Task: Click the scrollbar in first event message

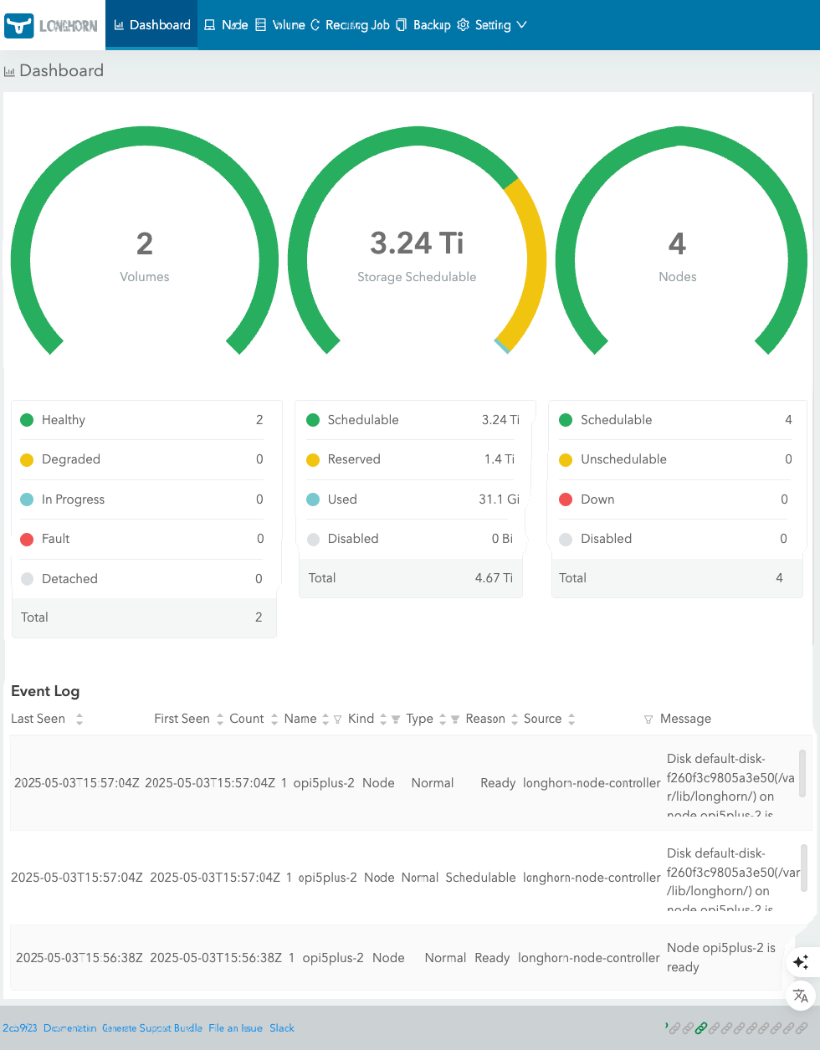Action: point(802,774)
